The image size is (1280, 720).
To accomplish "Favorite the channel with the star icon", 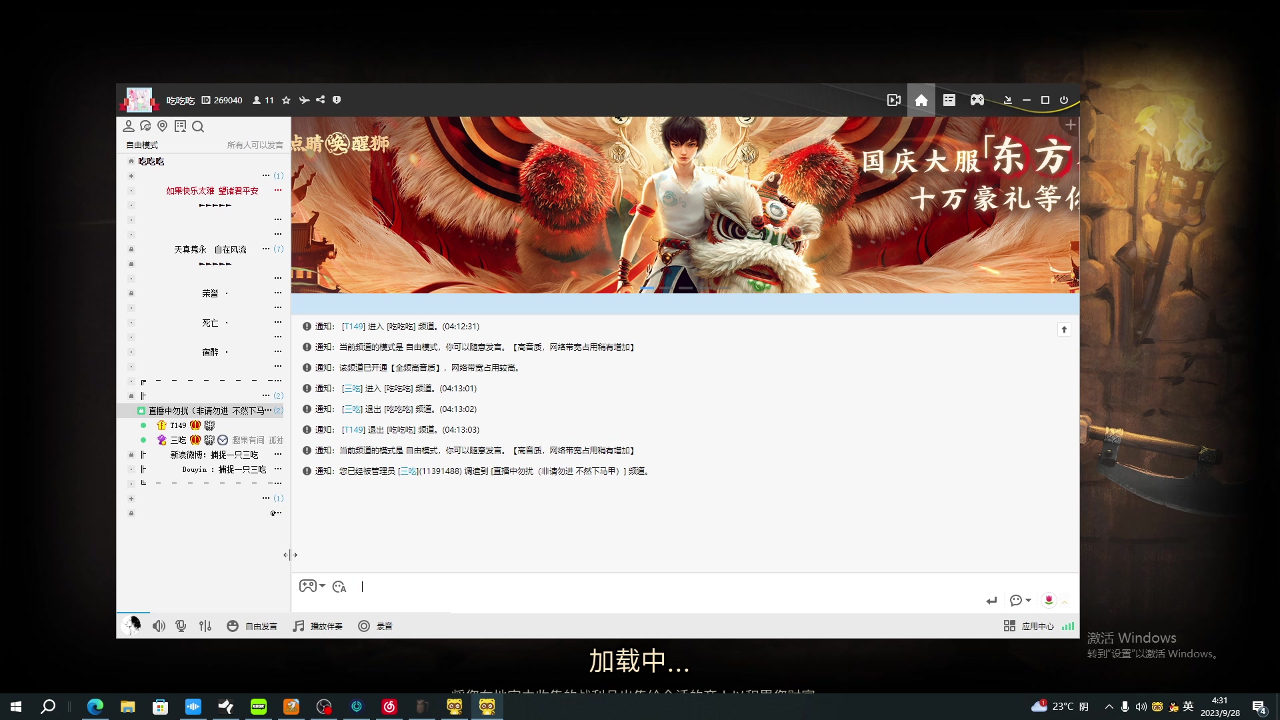I will (286, 100).
